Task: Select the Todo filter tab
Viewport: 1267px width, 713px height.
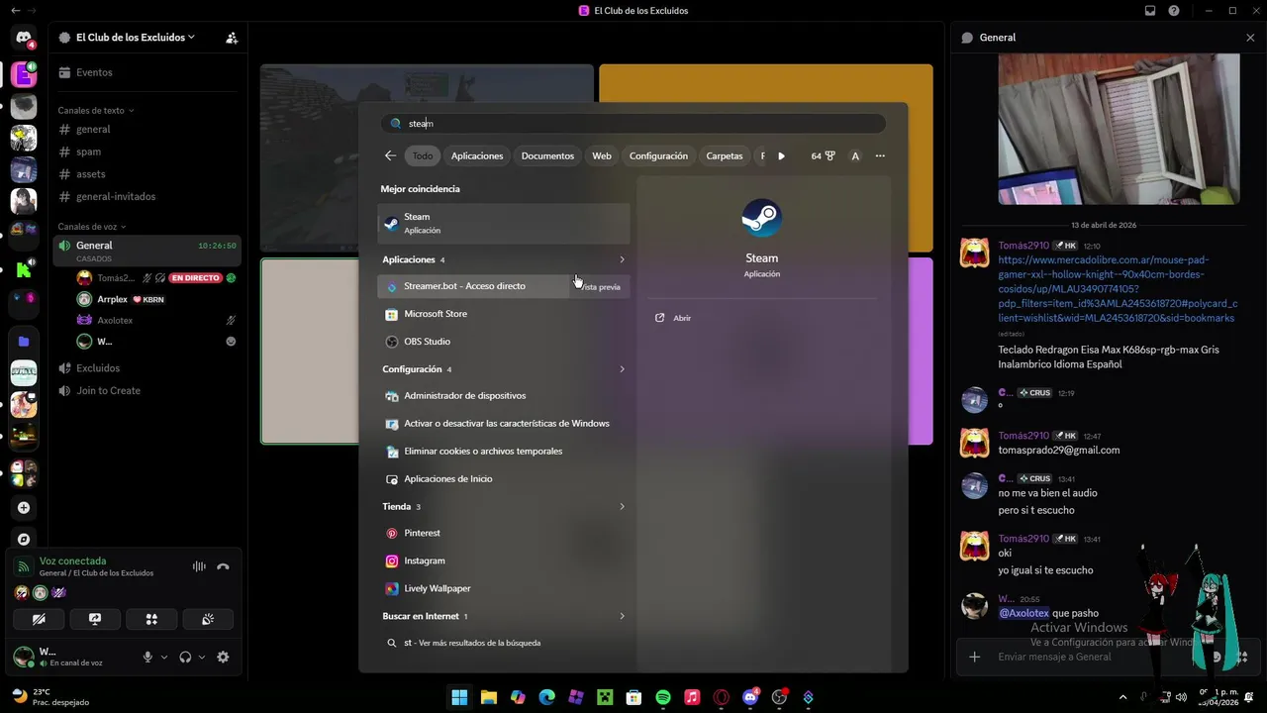Action: coord(423,155)
